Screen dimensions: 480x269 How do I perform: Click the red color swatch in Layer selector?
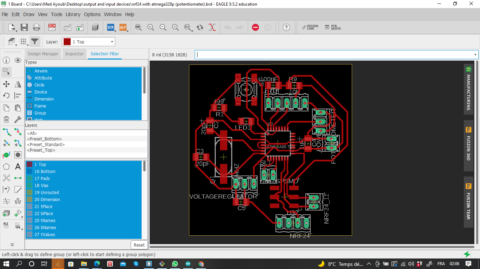pos(67,42)
